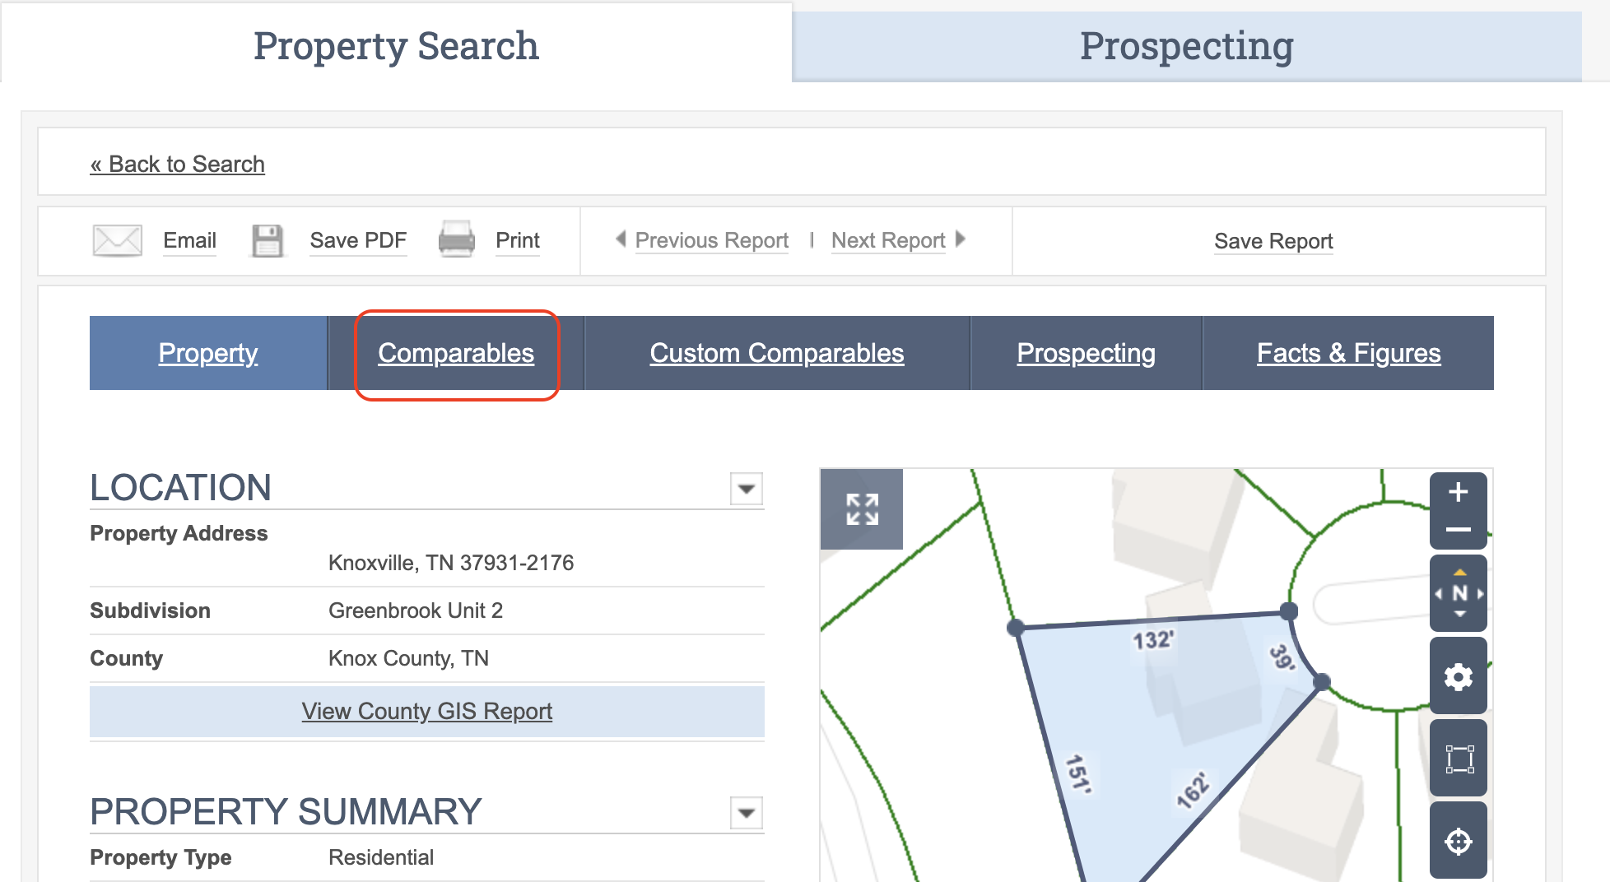This screenshot has height=882, width=1610.
Task: Recenter map with the crosshair icon
Action: point(1458,841)
